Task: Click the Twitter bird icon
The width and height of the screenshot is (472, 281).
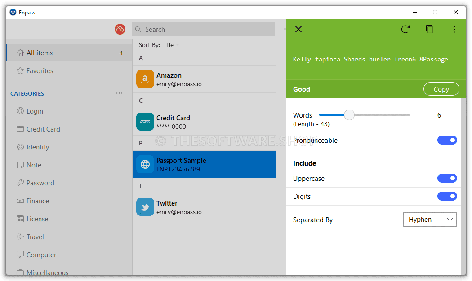Action: pyautogui.click(x=145, y=207)
